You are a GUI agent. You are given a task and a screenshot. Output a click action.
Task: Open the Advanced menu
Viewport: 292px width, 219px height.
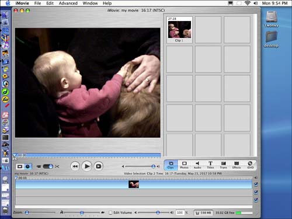[x=68, y=3]
